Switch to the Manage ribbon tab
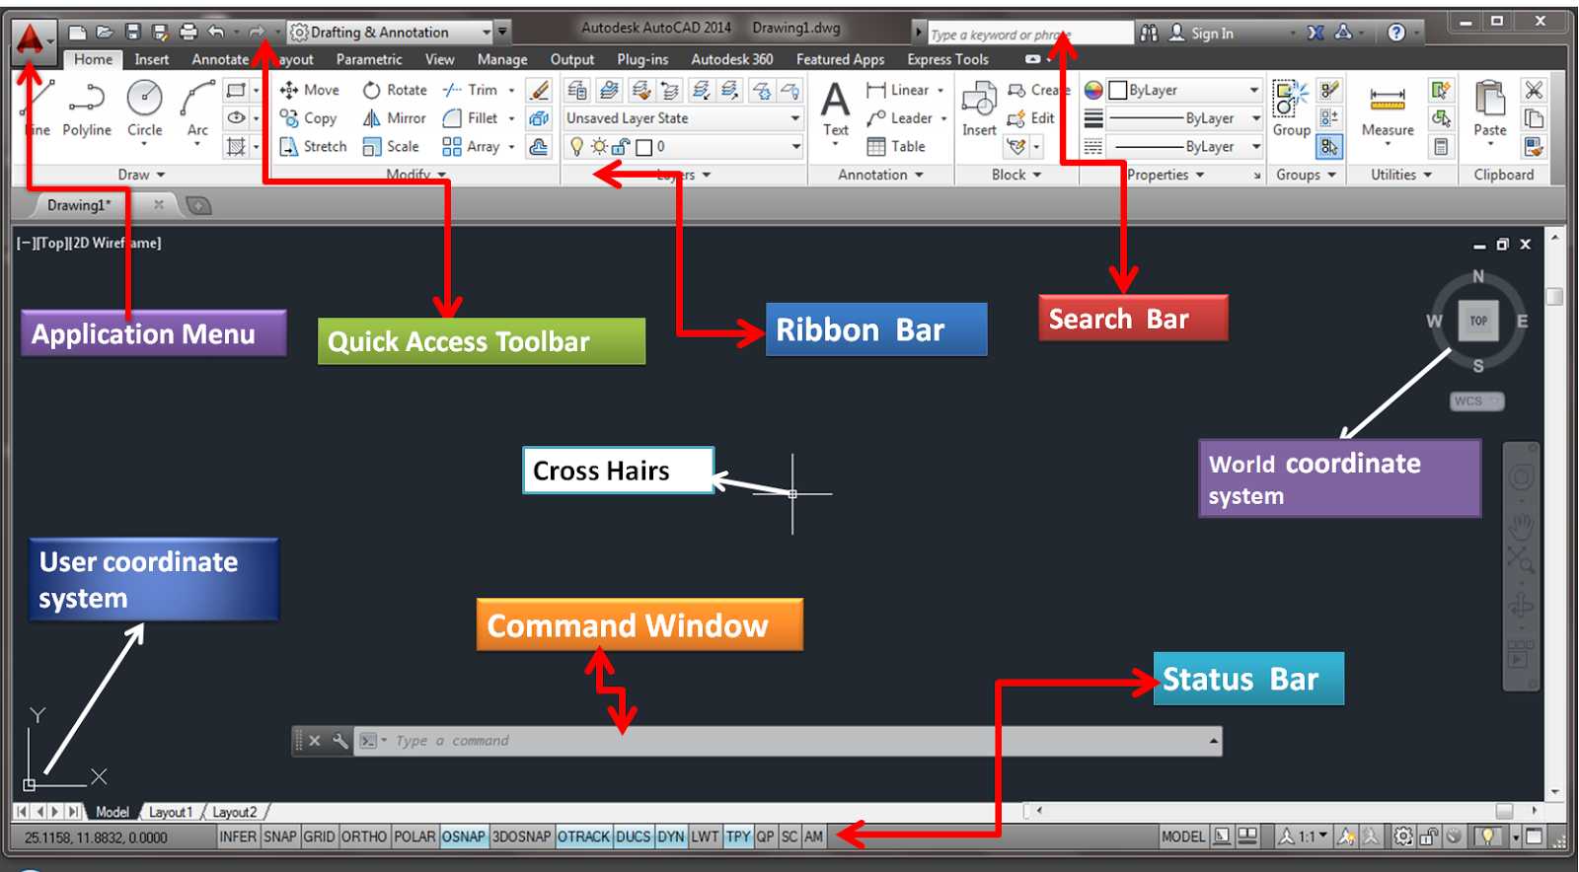The width and height of the screenshot is (1579, 872). point(502,59)
